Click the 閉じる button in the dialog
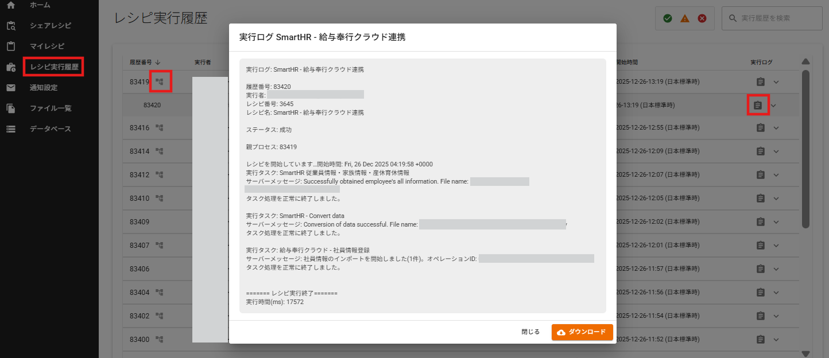 tap(530, 332)
